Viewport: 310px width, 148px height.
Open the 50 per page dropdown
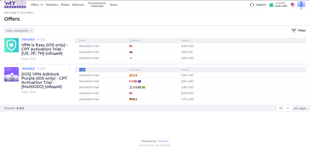(x=284, y=108)
